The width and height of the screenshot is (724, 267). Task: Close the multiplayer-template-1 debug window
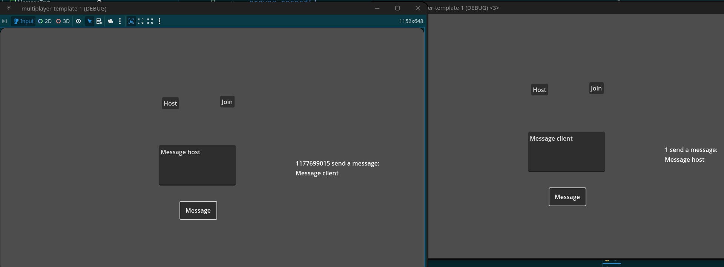418,8
